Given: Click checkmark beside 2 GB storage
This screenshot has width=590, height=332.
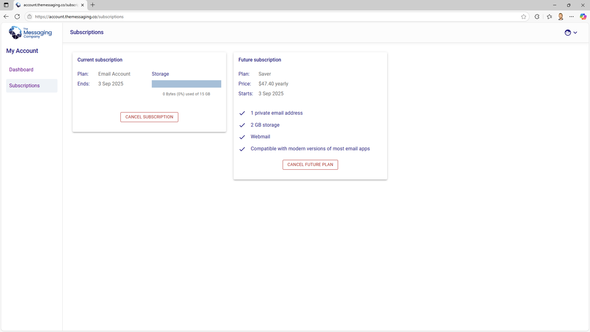Looking at the screenshot, I should click(242, 125).
